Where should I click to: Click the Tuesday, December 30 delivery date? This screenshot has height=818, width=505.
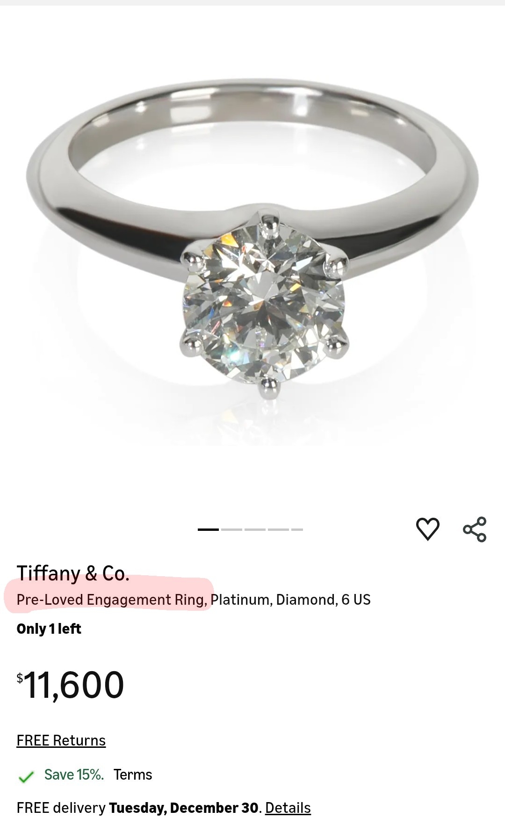coord(184,808)
